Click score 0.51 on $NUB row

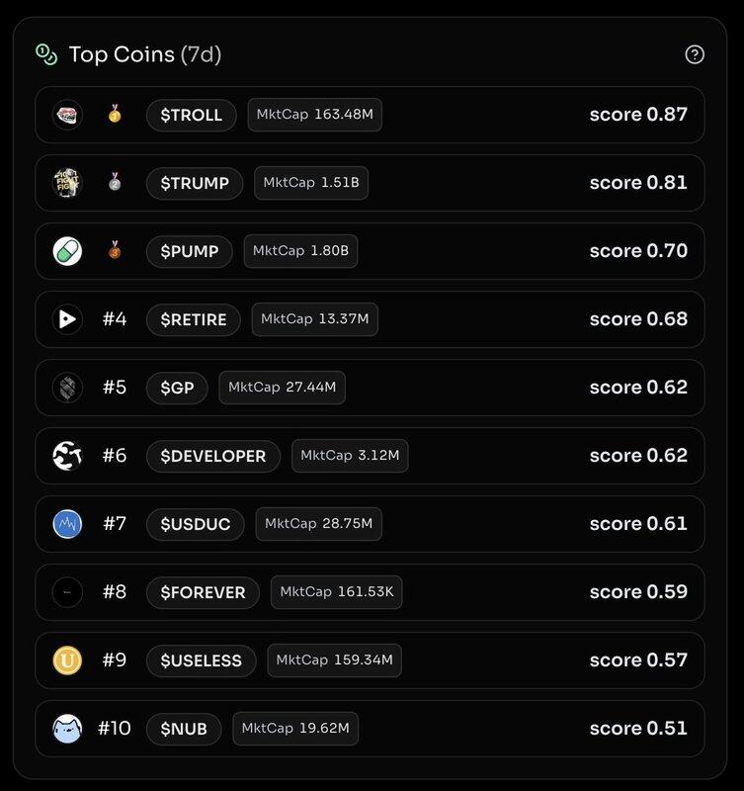click(638, 728)
